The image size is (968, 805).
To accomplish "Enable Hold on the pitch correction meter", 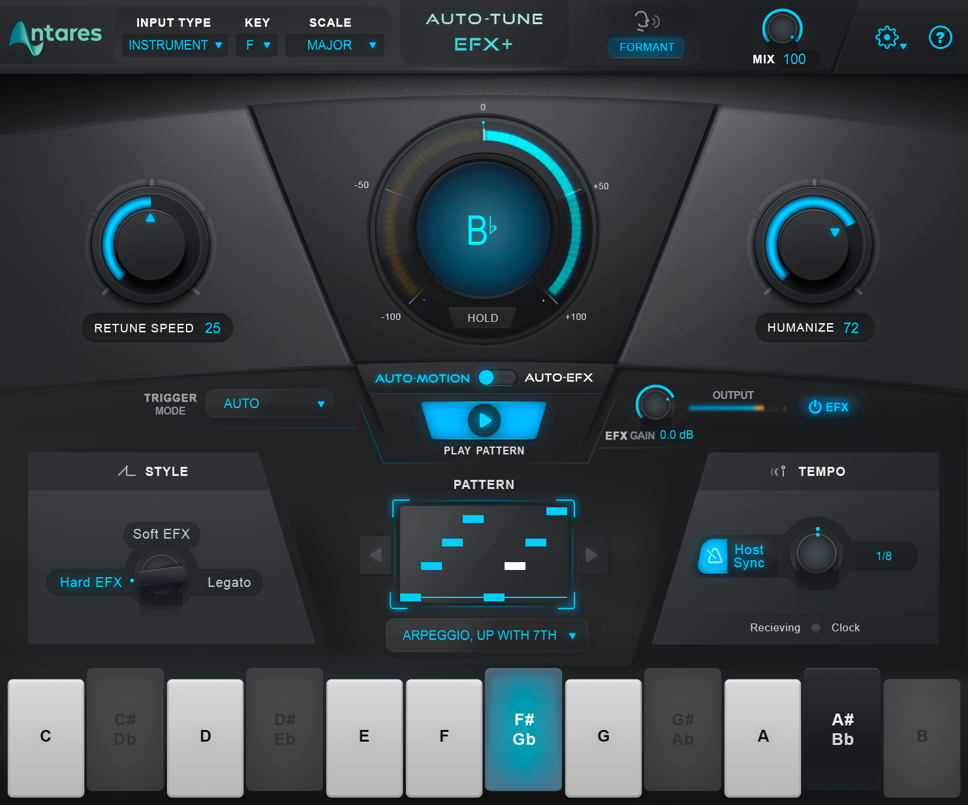I will [x=482, y=318].
